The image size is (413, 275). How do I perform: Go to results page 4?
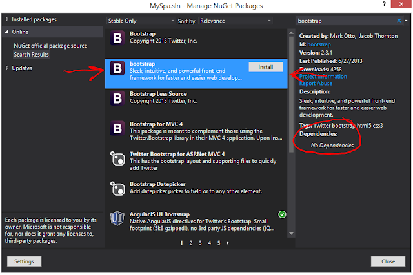pyautogui.click(x=209, y=243)
